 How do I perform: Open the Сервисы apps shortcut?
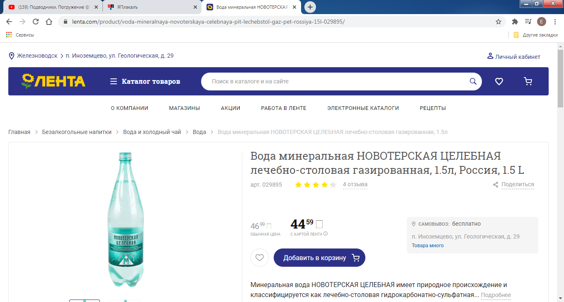[20, 35]
